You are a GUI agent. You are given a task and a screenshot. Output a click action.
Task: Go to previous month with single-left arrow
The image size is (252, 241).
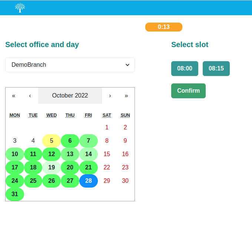(30, 96)
